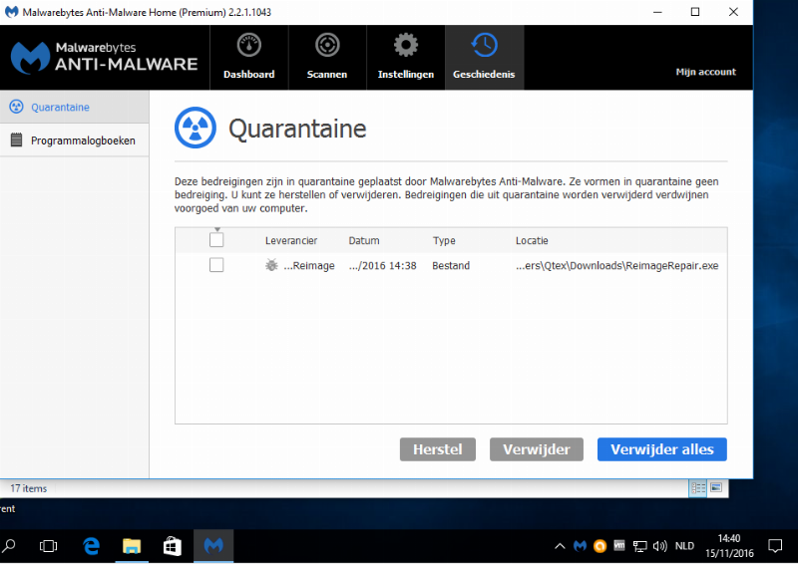Minimize the Malwarebytes window
The width and height of the screenshot is (798, 564).
point(657,12)
